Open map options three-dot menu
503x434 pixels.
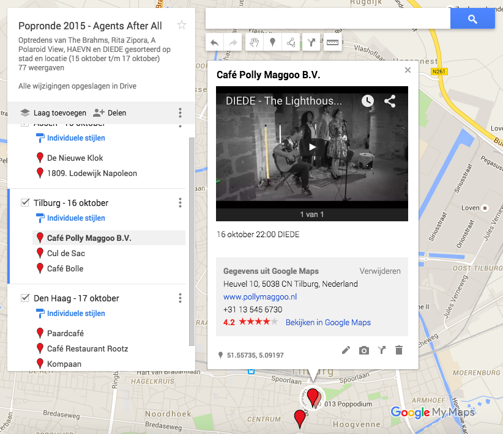click(x=180, y=113)
